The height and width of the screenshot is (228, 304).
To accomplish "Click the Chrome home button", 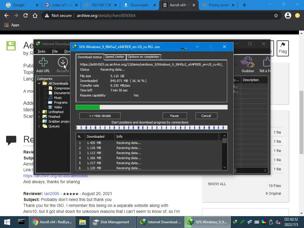I will coord(35,15).
